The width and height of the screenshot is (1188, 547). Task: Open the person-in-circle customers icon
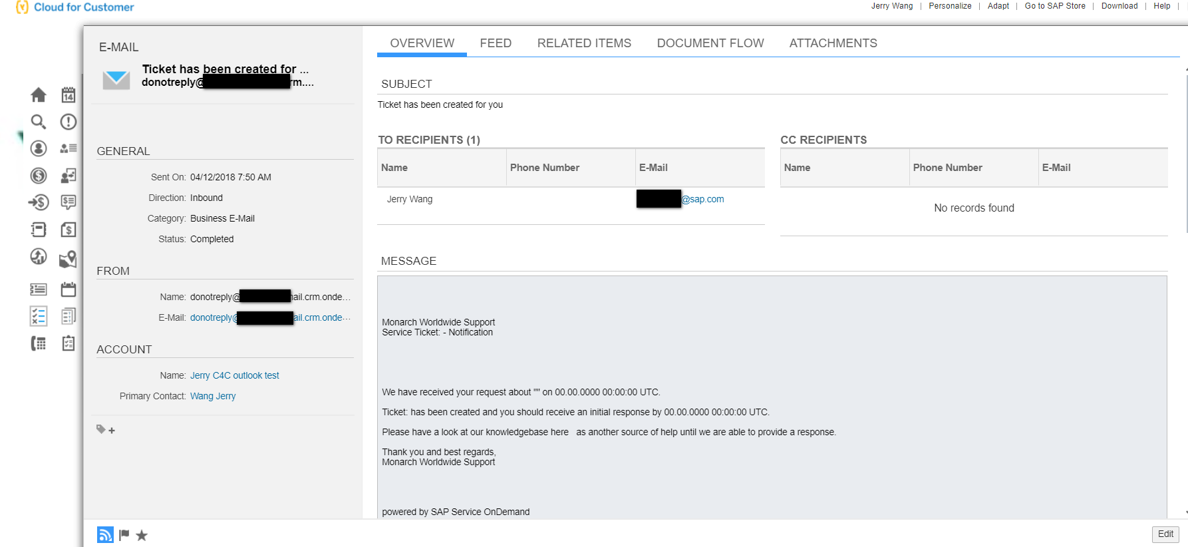[x=39, y=148]
